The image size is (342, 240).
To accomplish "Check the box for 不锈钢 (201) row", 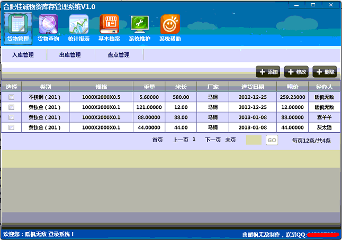I will 11,97.
